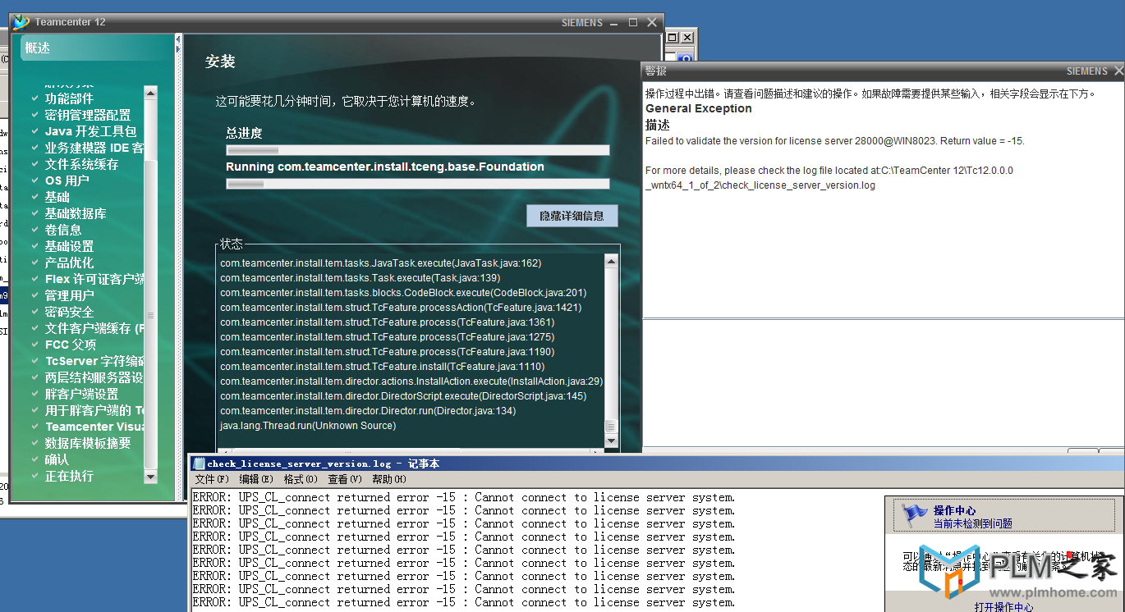The width and height of the screenshot is (1125, 612).
Task: Click 隐藏详细信息 to hide details
Action: pos(572,216)
